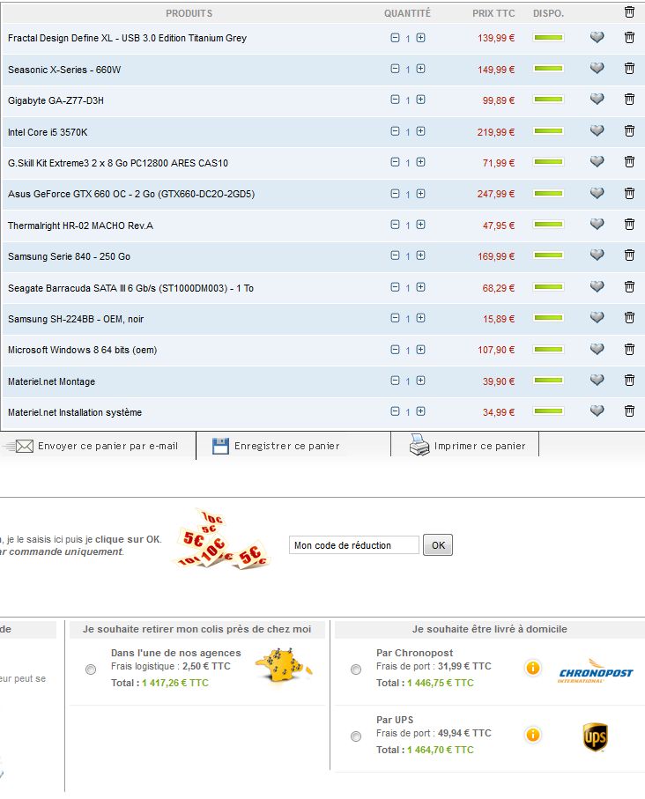Focus the Mon code de réduction field
The width and height of the screenshot is (645, 799).
coord(354,545)
